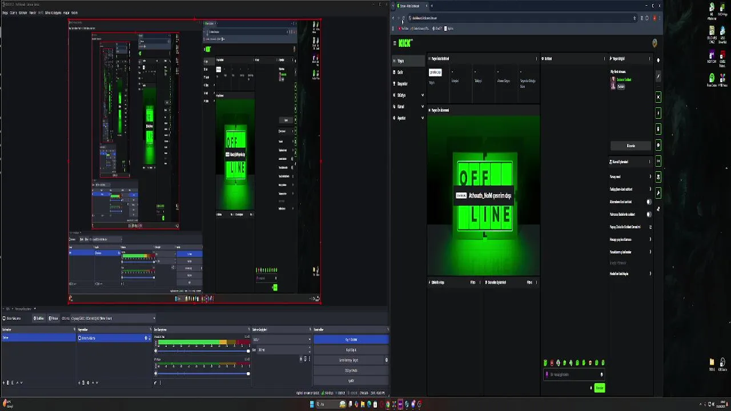Screen dimensions: 731x411
Task: Bookmark page with star in address bar
Action: (634, 18)
